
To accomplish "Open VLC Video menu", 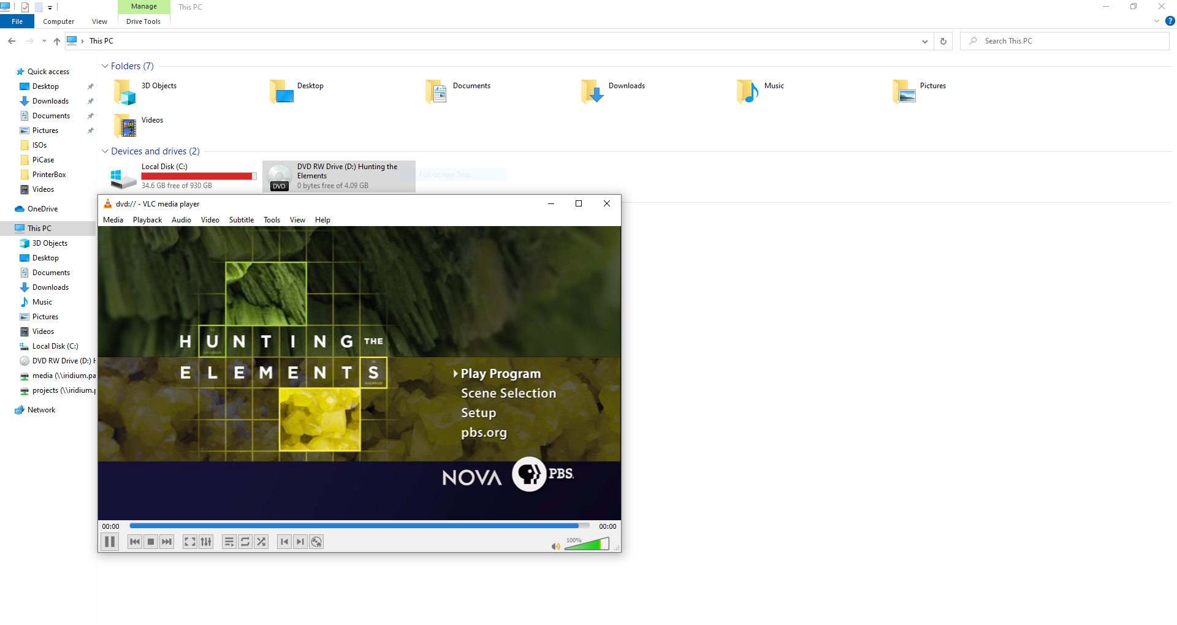I will (210, 220).
